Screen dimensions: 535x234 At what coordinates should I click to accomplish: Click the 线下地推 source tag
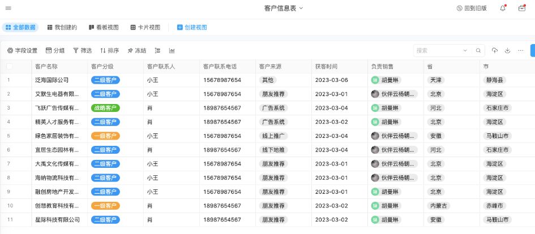click(x=273, y=150)
